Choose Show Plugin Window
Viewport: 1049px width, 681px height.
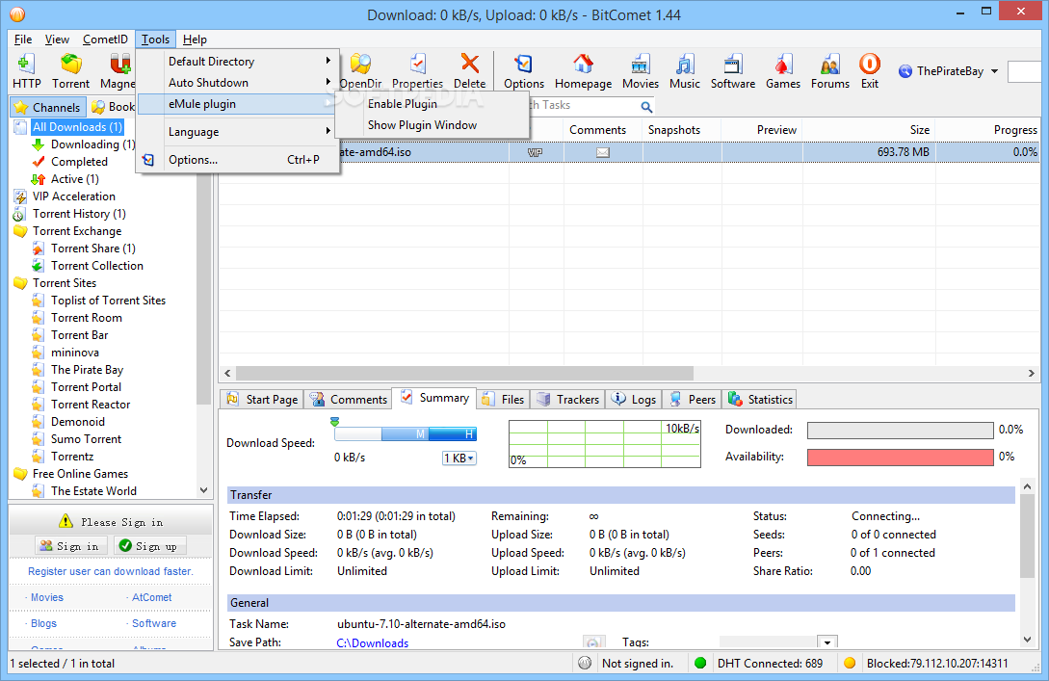point(433,125)
